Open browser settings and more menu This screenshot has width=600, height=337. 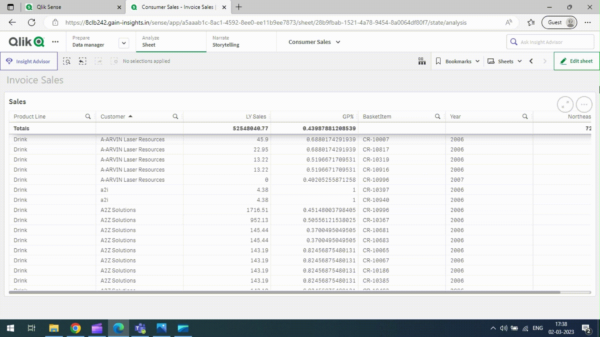point(588,22)
